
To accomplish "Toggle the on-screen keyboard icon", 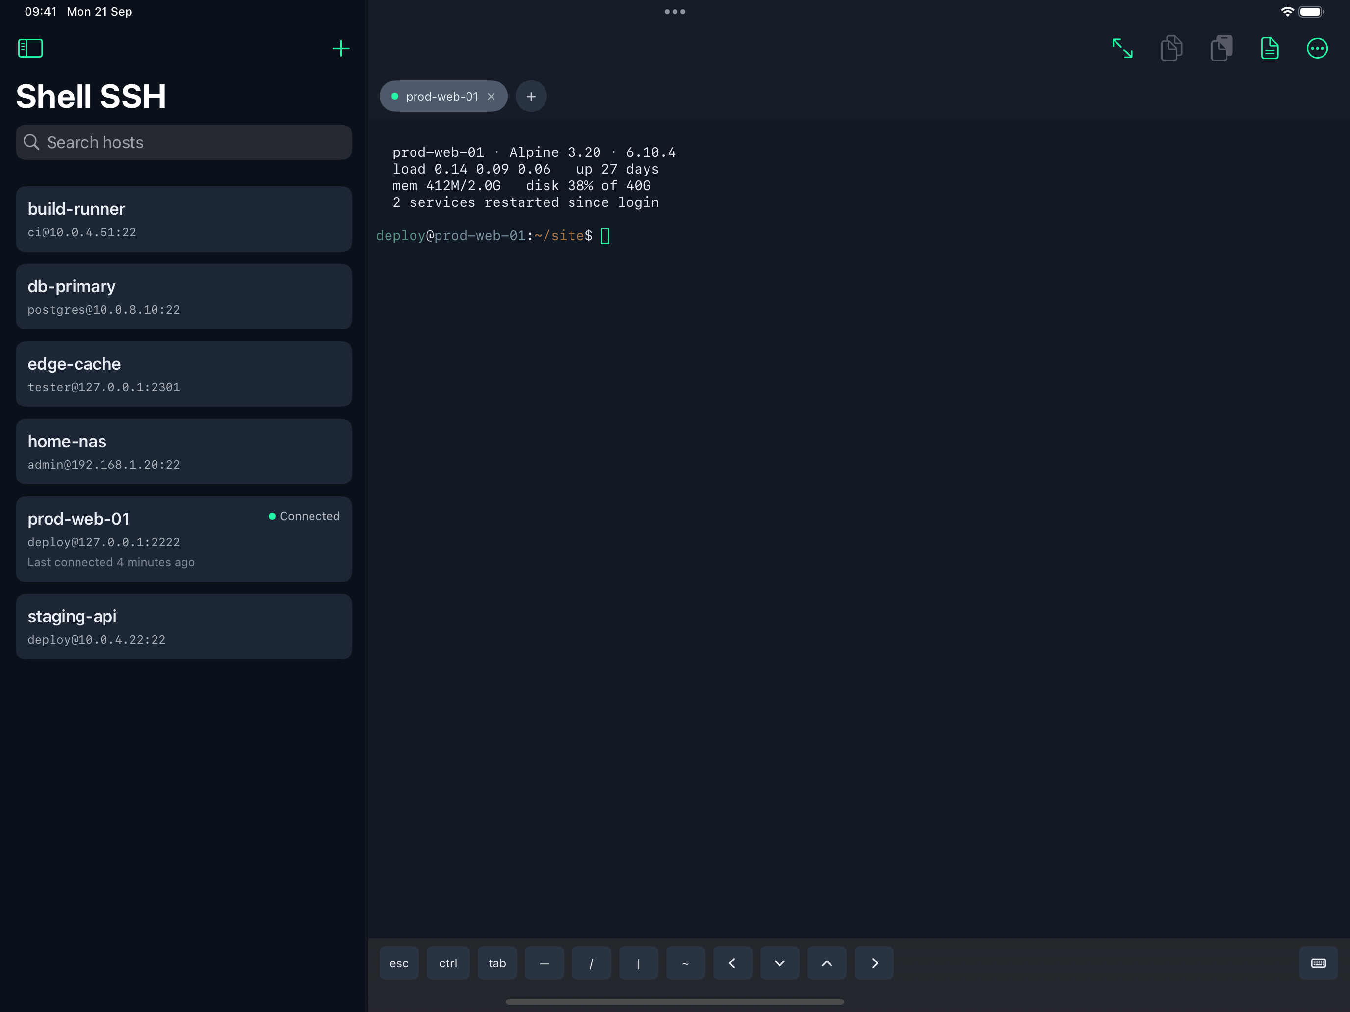I will pyautogui.click(x=1318, y=963).
